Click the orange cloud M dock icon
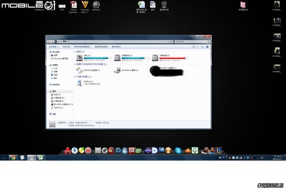 tap(188, 151)
